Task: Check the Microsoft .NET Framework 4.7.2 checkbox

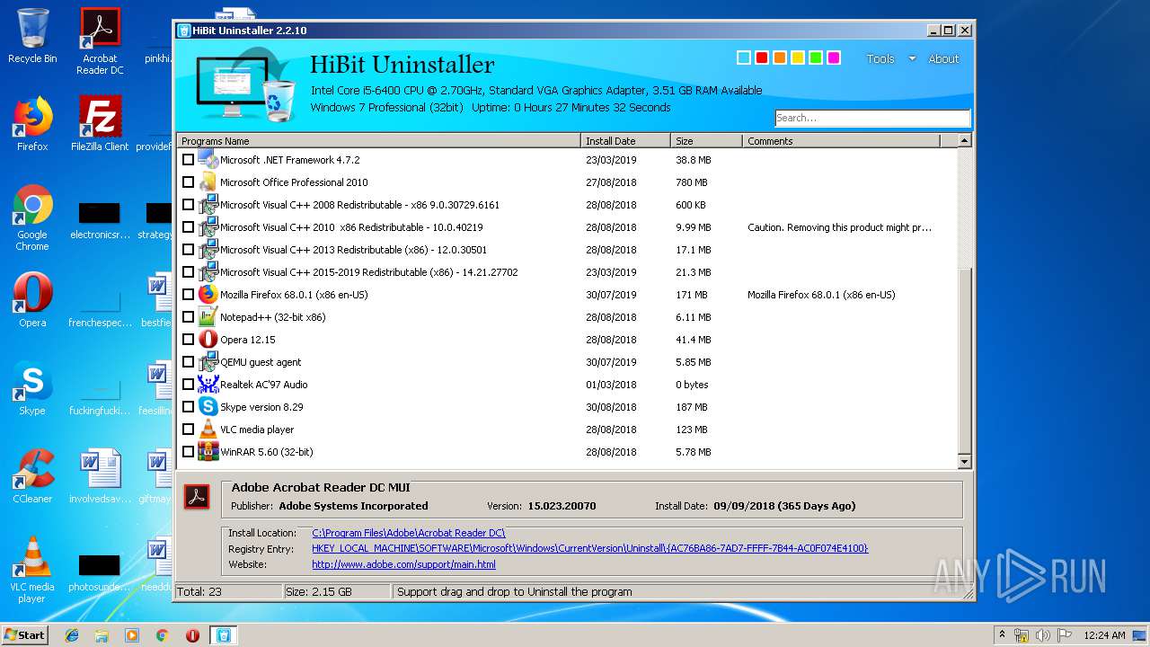Action: point(188,160)
